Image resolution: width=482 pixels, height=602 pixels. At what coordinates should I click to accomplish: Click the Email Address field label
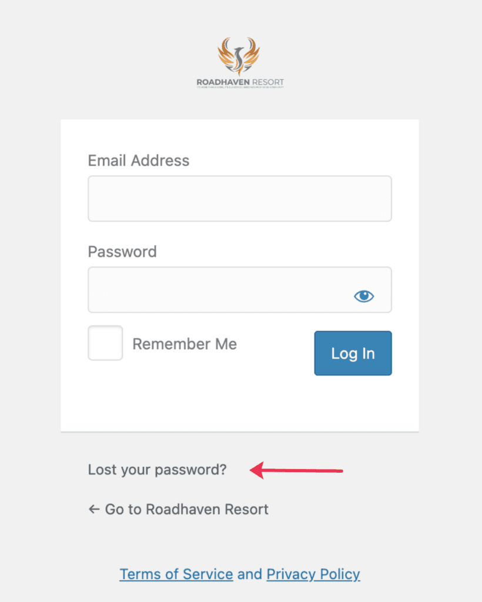pos(139,160)
